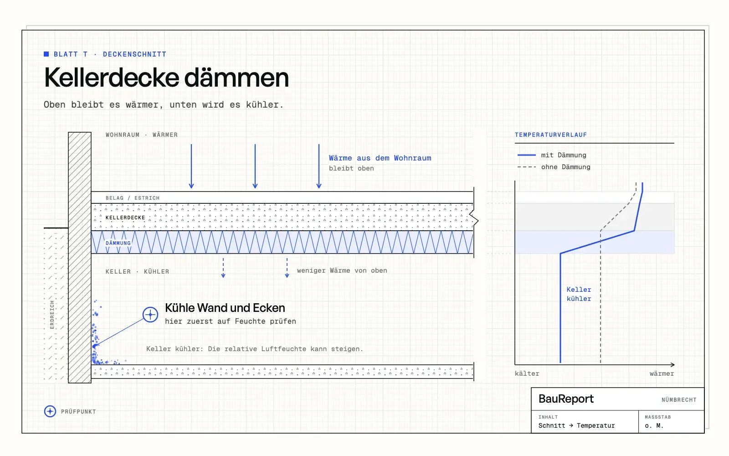Click the Schnitt → Temperatur content label

pos(576,425)
